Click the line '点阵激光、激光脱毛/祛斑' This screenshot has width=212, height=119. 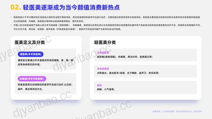click(x=128, y=73)
